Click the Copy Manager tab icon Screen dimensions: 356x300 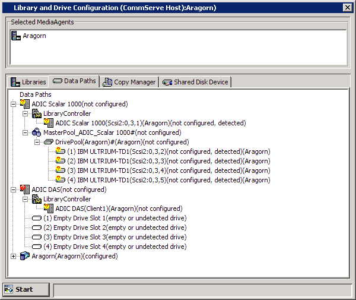(x=107, y=82)
